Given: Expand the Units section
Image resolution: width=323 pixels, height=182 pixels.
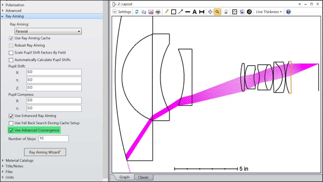Looking at the screenshot, I should point(3,177).
